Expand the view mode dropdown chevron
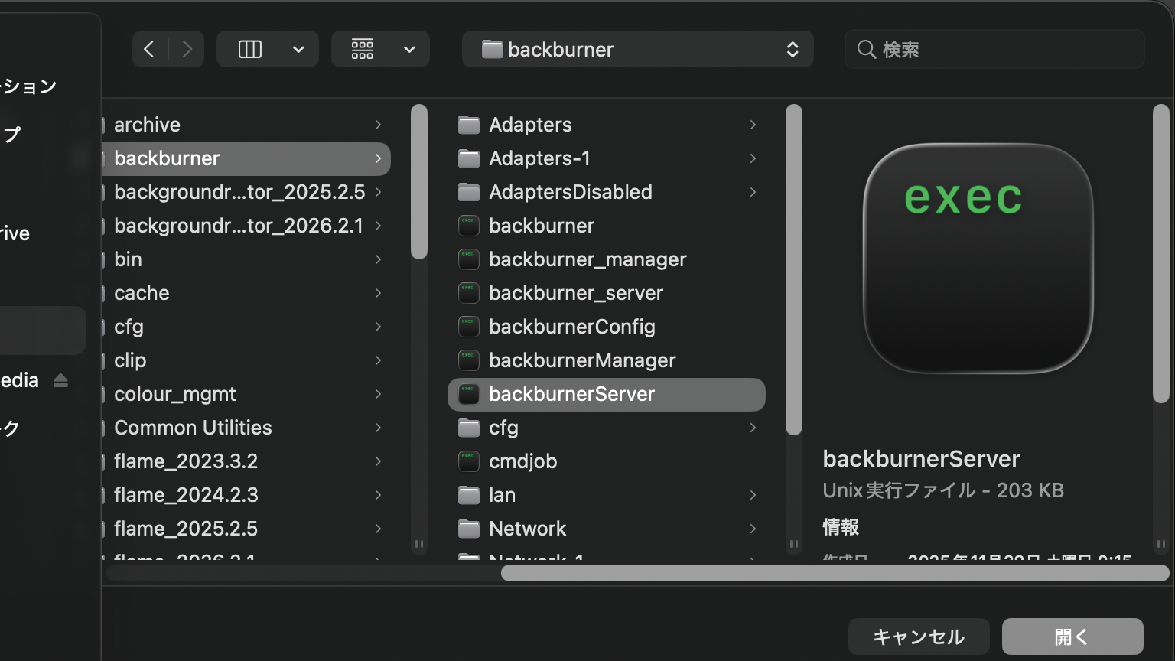Image resolution: width=1175 pixels, height=661 pixels. tap(298, 50)
